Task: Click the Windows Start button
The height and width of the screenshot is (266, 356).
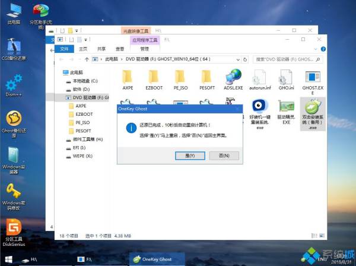Action: point(9,259)
